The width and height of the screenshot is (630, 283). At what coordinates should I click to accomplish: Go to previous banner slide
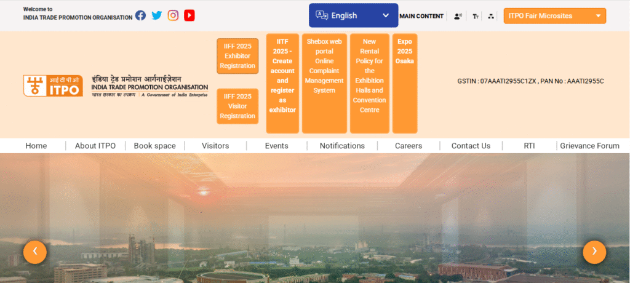coord(35,252)
